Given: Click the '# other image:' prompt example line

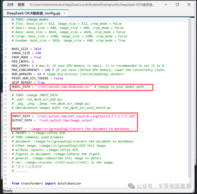Looking at the screenshot, I should pos(59,146).
